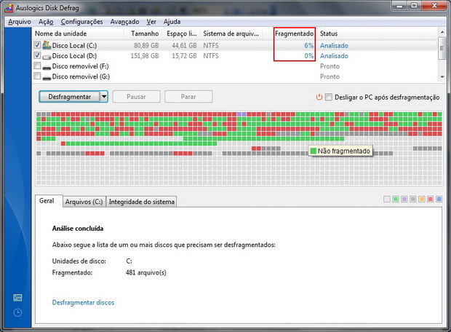Click the purple legend color swatch
Viewport: 451px width, 332px height.
[x=404, y=199]
